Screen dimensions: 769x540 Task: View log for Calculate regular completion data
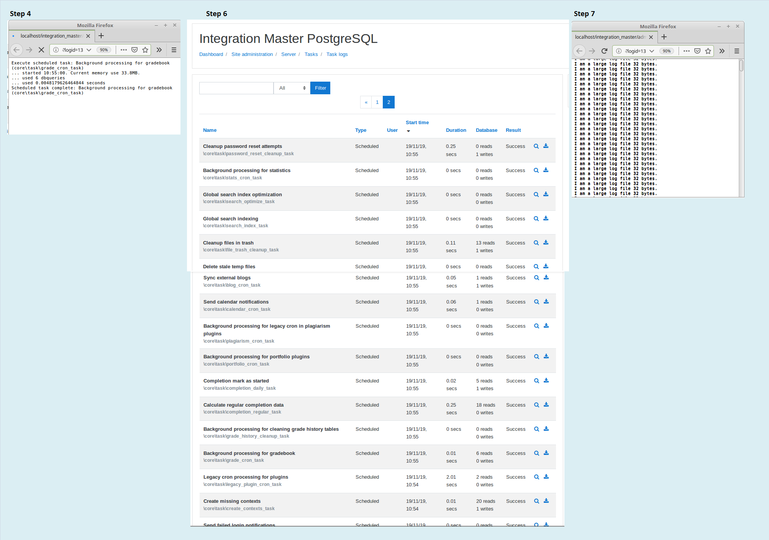click(536, 405)
